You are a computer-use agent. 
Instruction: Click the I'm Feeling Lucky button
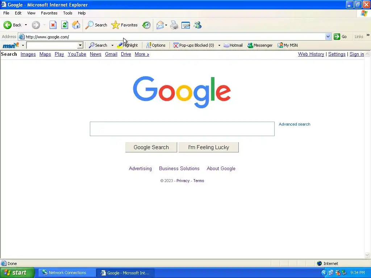(208, 147)
